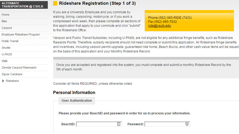Focus the BeachID text field
Viewport: 239px width, 134px height.
(97, 124)
